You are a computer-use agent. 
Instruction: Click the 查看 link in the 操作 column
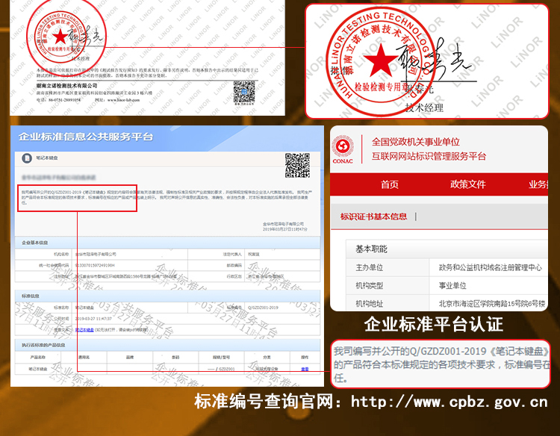305,369
